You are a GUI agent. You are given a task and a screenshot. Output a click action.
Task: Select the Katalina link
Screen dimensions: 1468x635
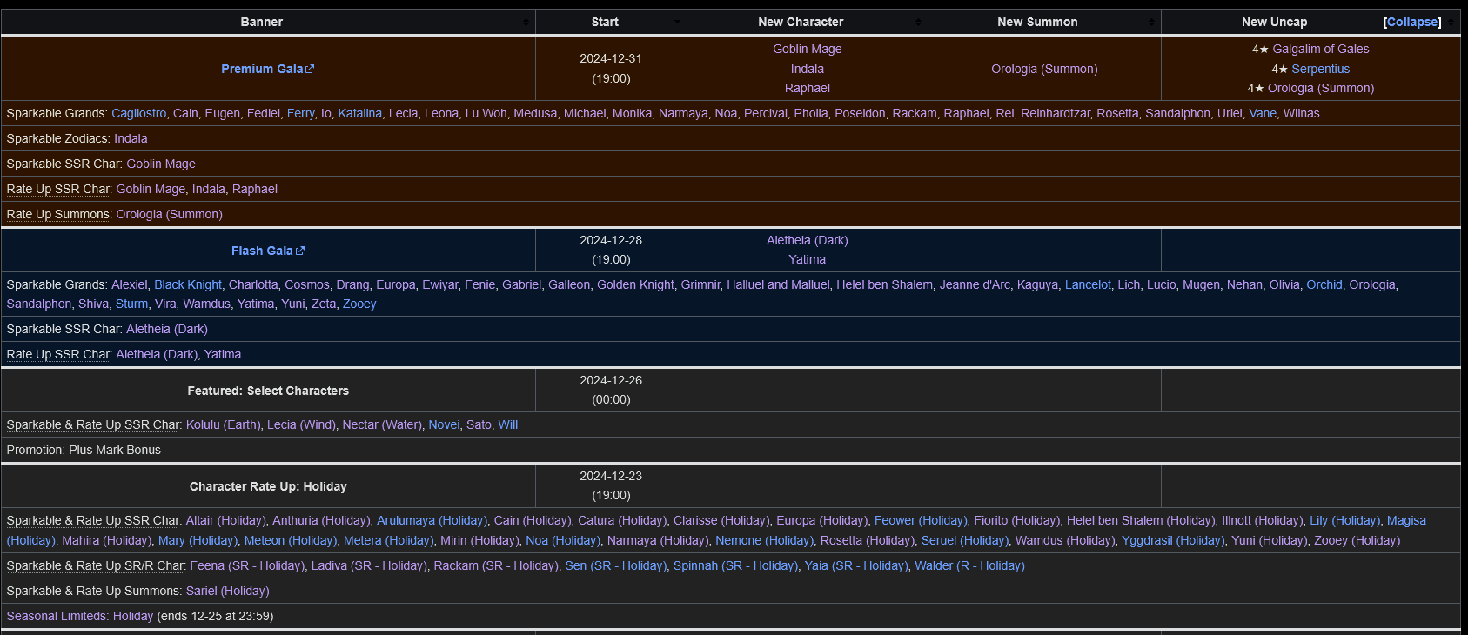(x=359, y=113)
